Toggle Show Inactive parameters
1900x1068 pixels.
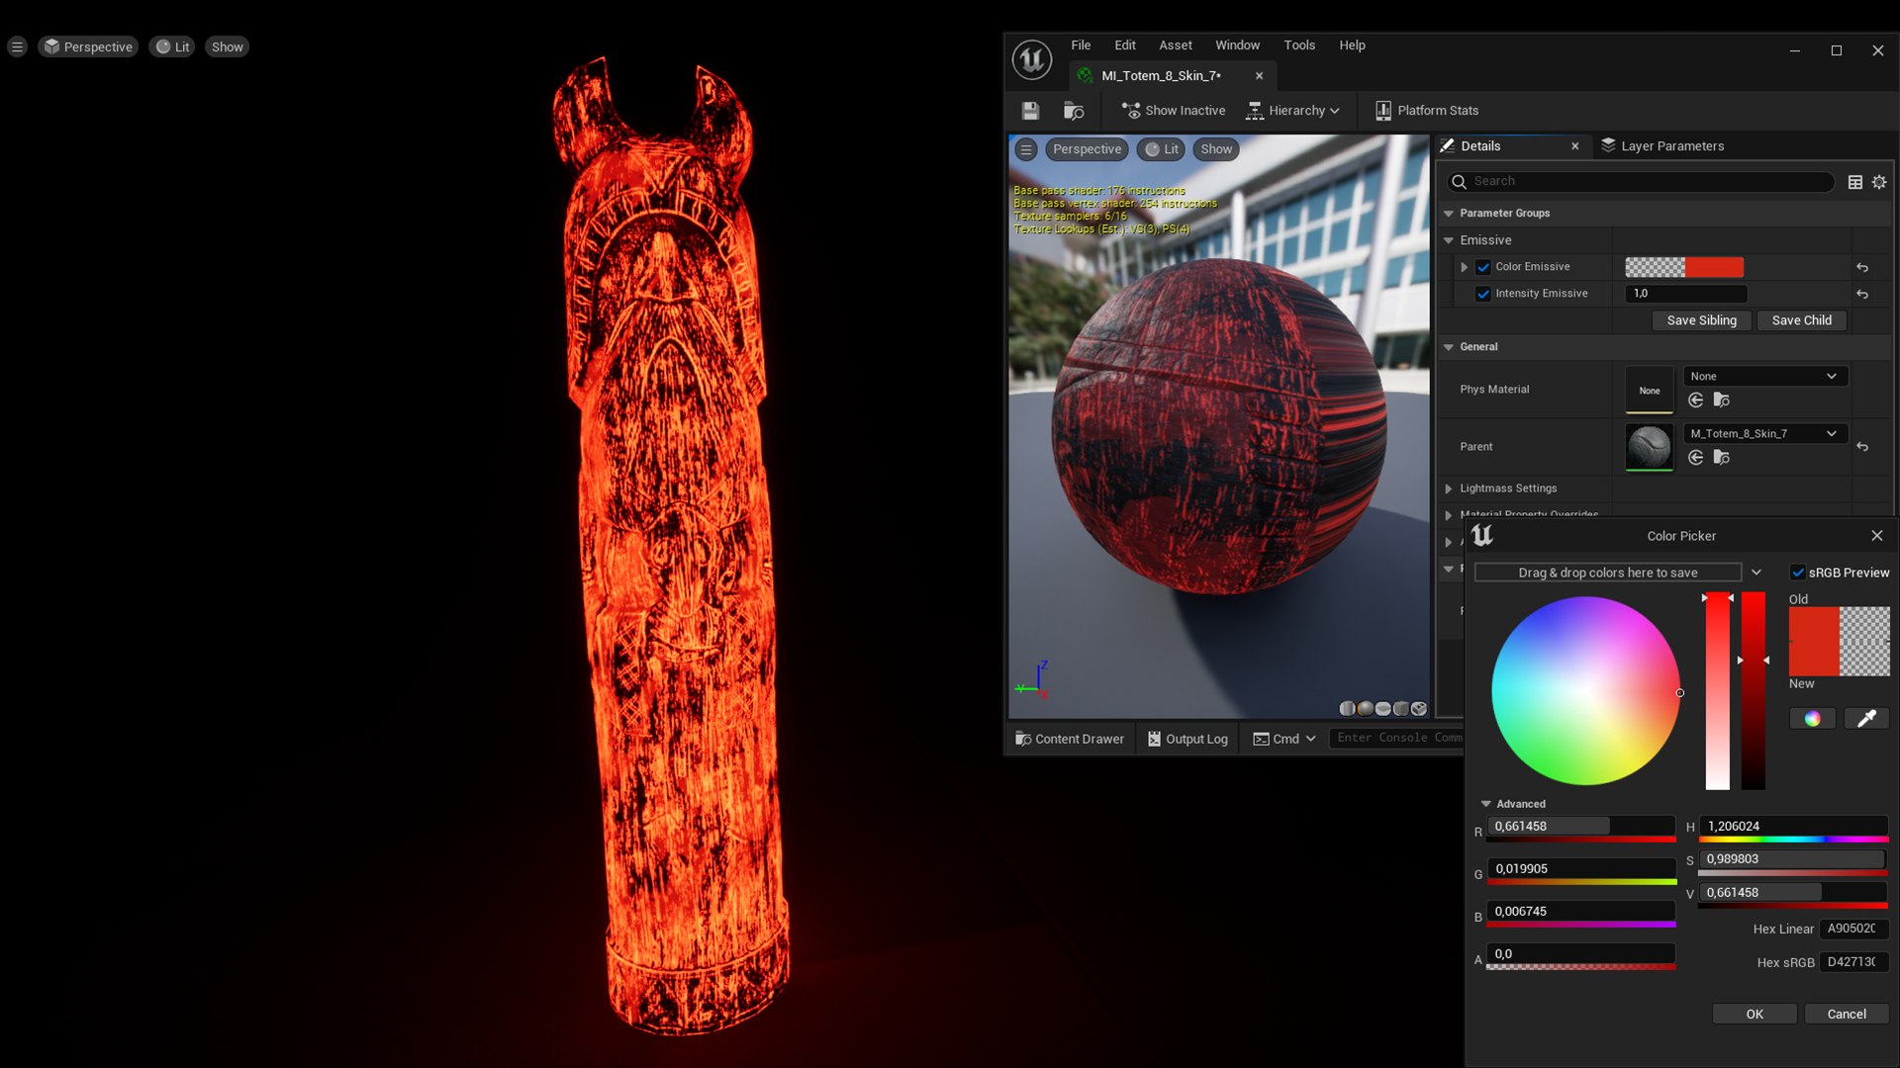click(x=1174, y=111)
